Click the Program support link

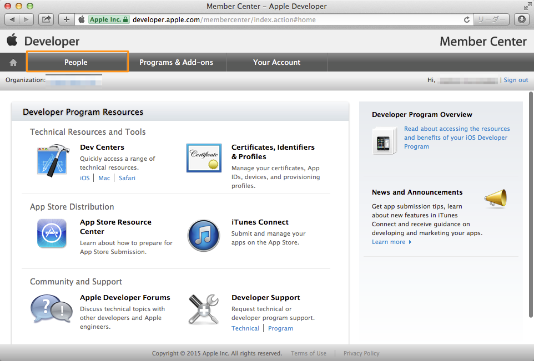pos(281,328)
